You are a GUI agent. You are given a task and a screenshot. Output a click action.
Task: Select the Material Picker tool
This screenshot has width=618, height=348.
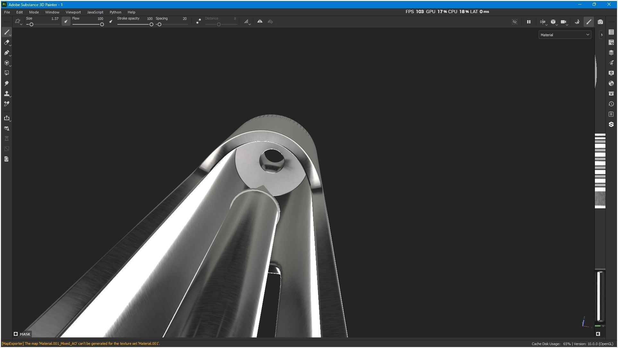pos(6,104)
